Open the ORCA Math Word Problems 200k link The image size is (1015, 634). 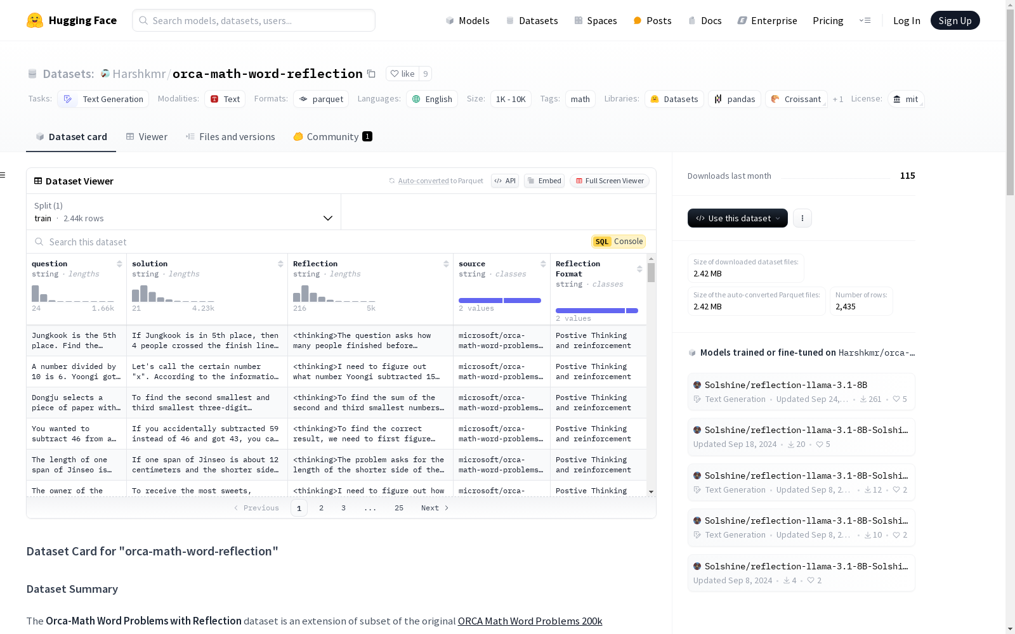[530, 621]
